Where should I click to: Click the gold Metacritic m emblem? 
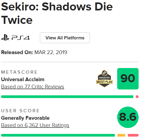click(x=104, y=73)
